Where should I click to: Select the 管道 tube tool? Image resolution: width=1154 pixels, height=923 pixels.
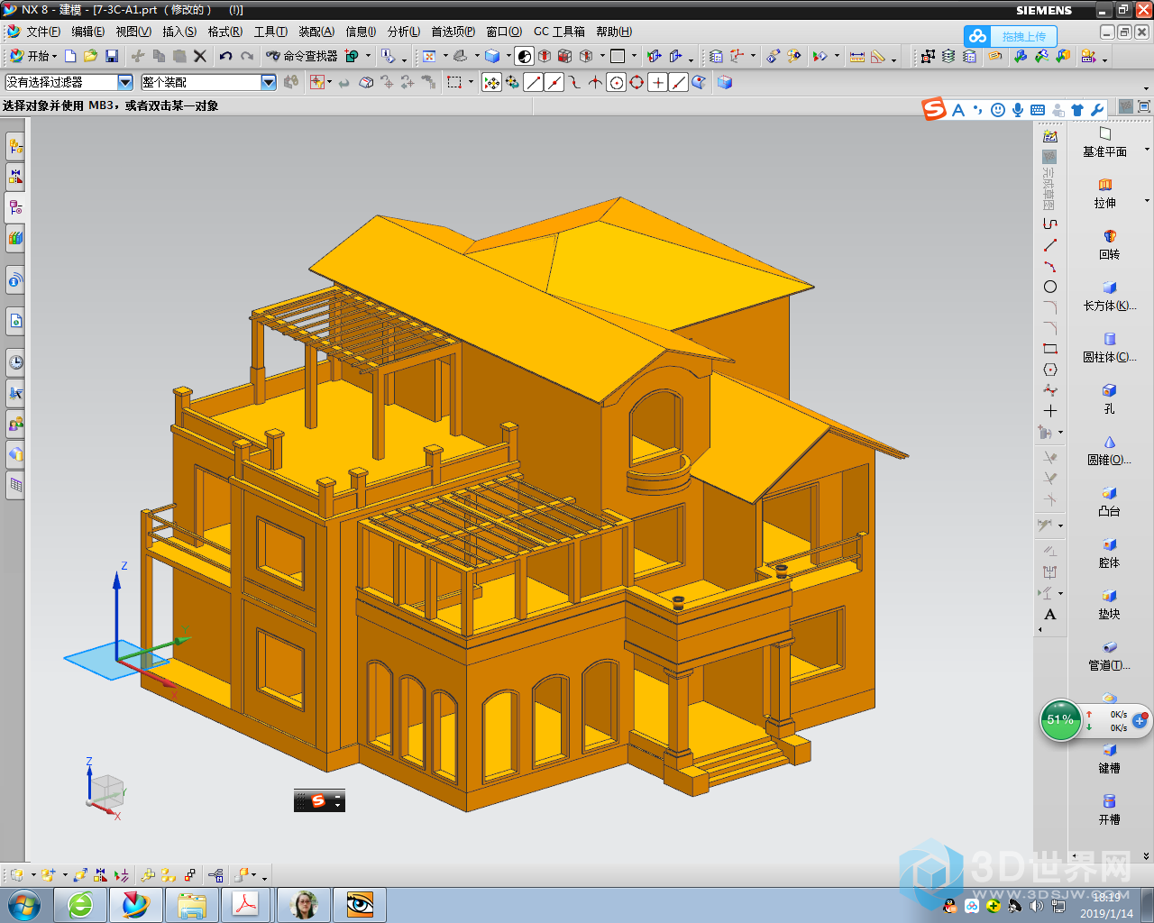click(x=1109, y=656)
